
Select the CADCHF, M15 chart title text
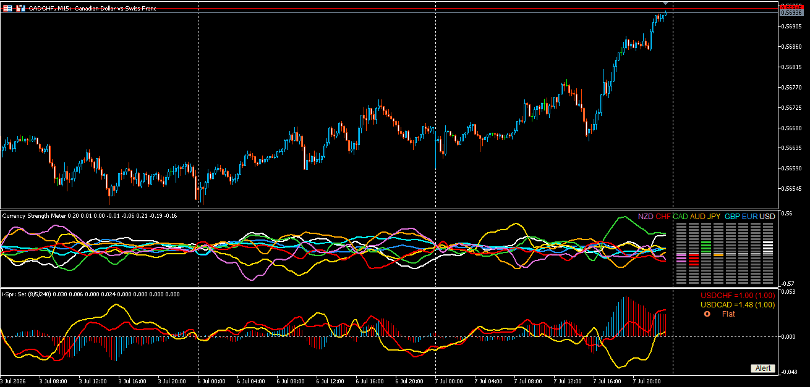coord(93,9)
